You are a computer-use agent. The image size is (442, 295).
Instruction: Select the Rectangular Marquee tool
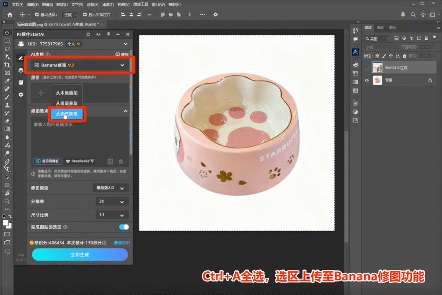tap(7, 41)
